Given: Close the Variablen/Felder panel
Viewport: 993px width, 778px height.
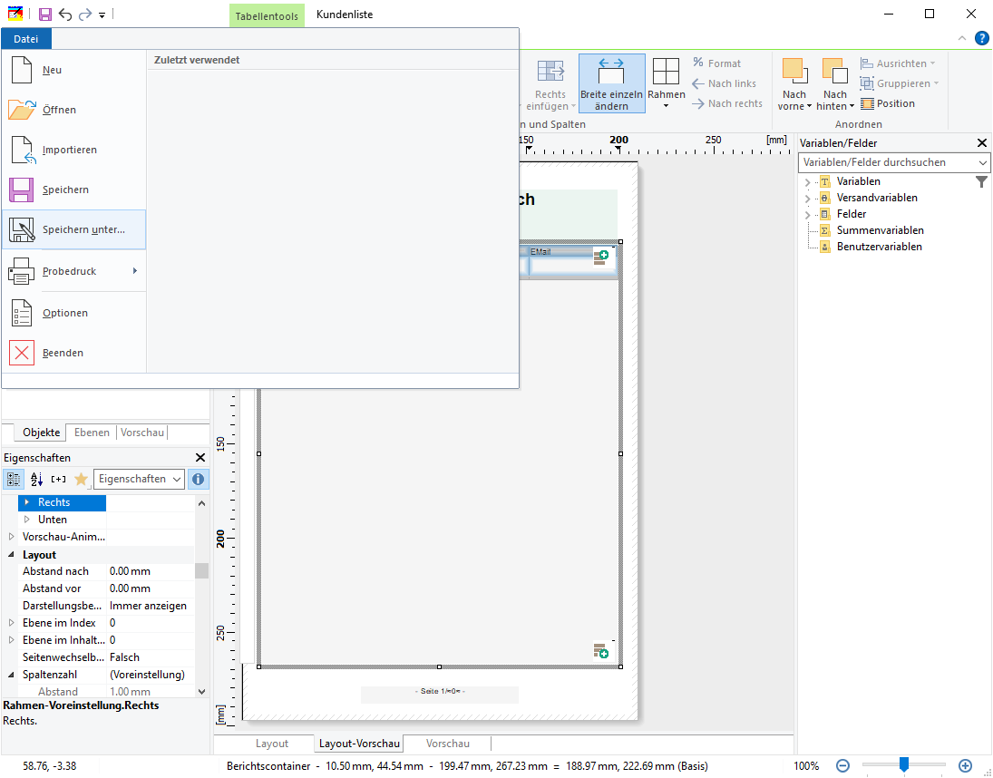Looking at the screenshot, I should [981, 143].
